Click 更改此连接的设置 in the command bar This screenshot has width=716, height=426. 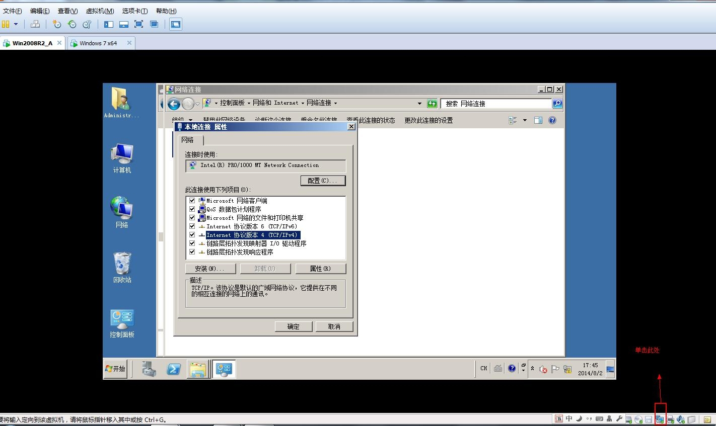[x=428, y=120]
